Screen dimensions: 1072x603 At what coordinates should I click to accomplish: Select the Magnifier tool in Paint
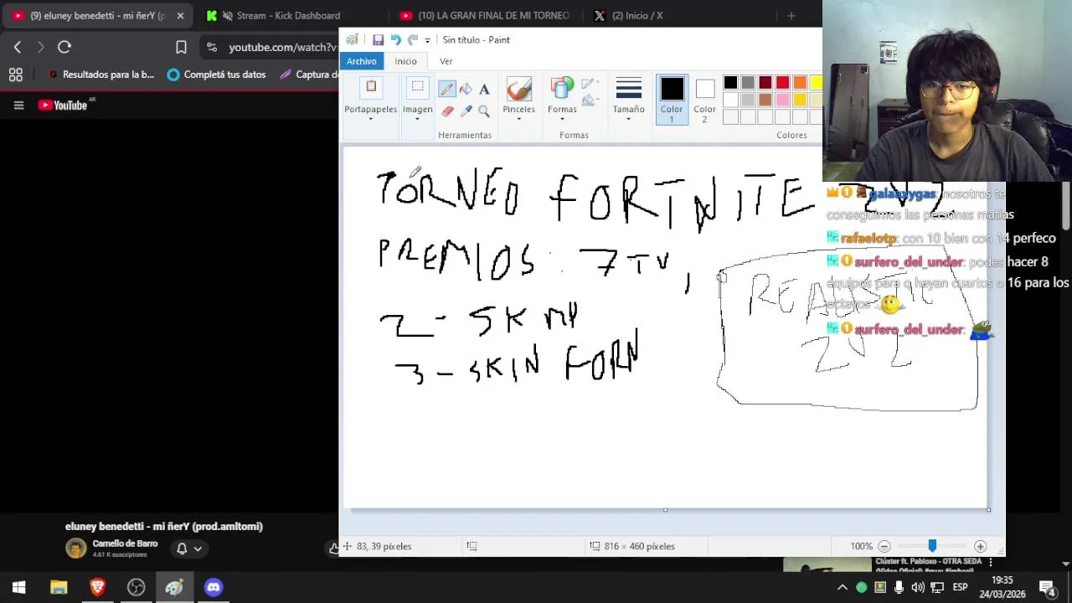[x=484, y=111]
